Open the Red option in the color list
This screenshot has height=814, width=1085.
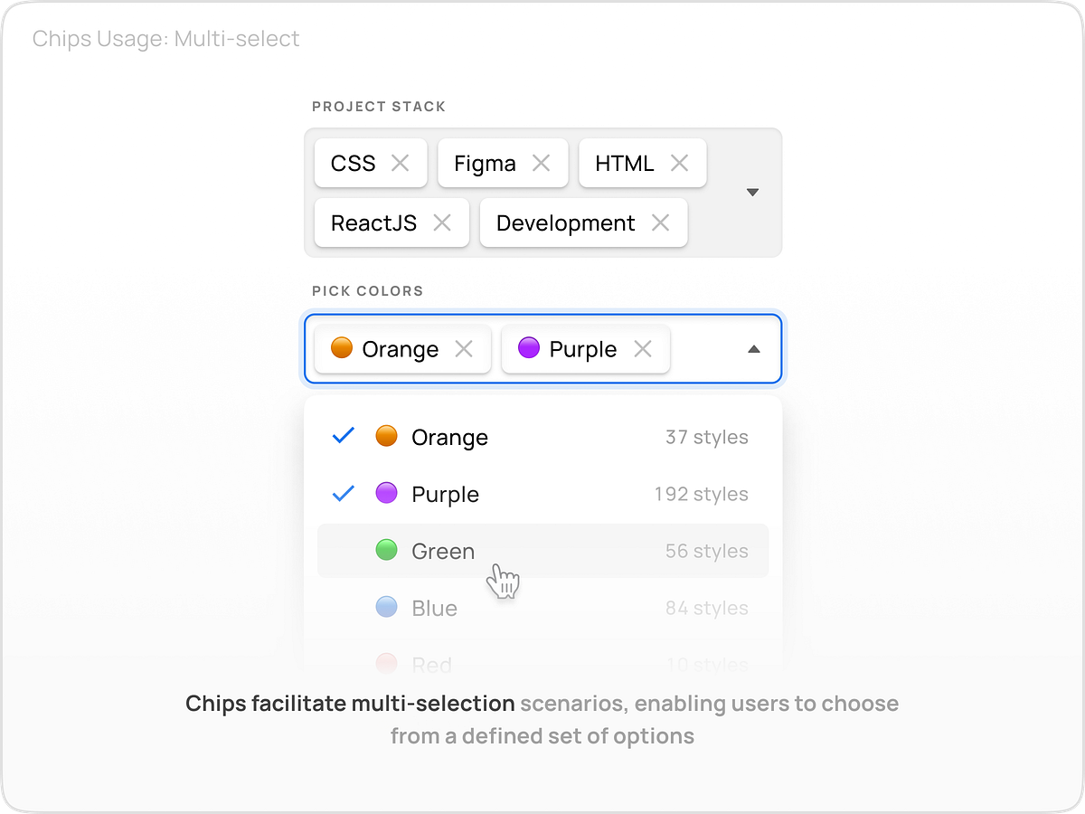point(429,662)
